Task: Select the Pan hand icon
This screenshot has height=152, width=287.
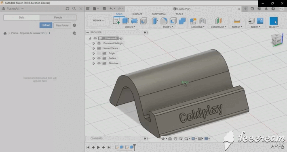Action: click(x=175, y=139)
